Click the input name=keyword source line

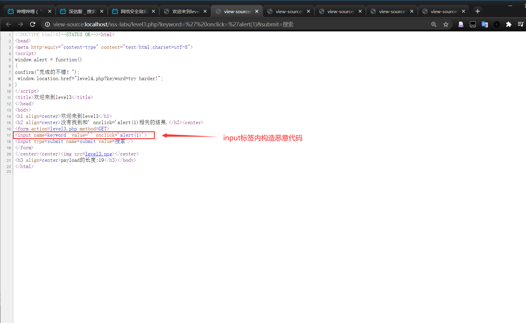pyautogui.click(x=81, y=135)
